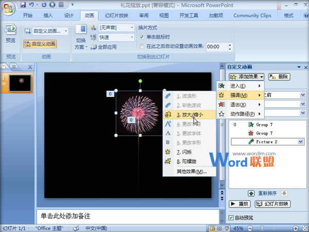Open the 开发工具 ribbon tab
309x232 pixels.
(188, 15)
